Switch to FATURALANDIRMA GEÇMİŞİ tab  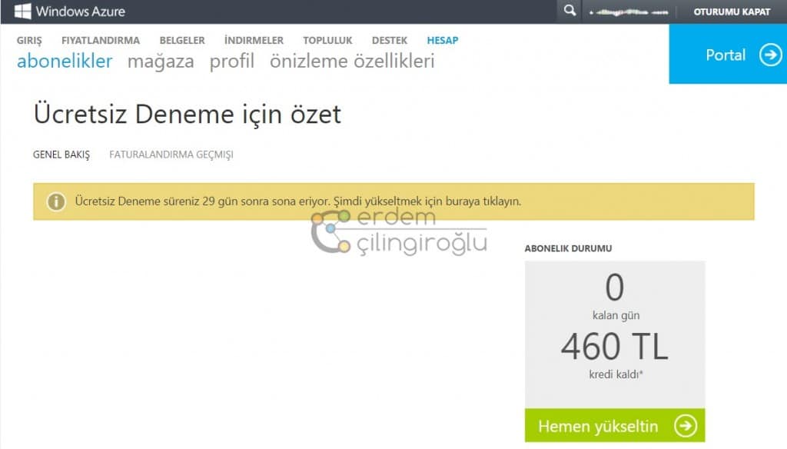tap(171, 155)
